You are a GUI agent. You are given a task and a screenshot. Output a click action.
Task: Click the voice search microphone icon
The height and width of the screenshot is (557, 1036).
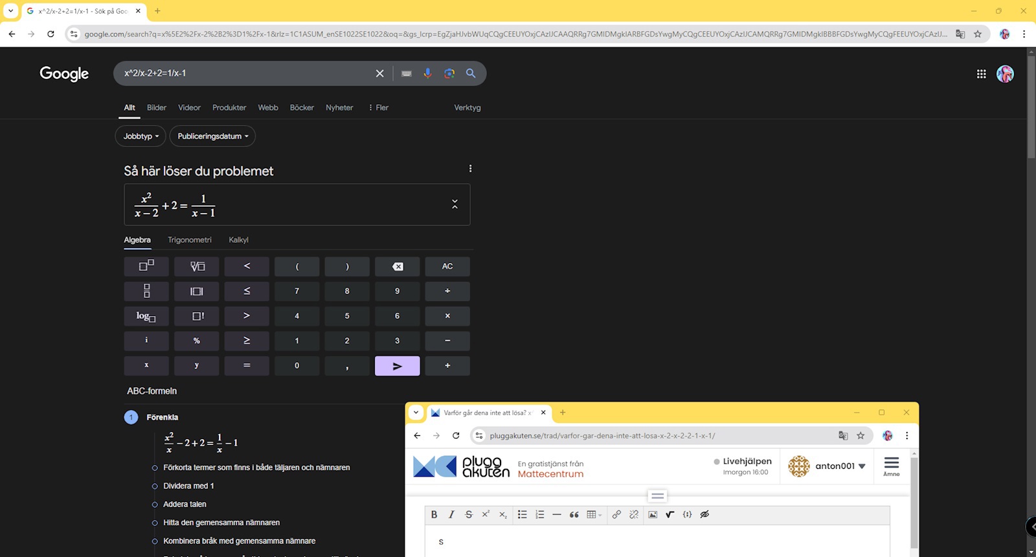pyautogui.click(x=427, y=74)
